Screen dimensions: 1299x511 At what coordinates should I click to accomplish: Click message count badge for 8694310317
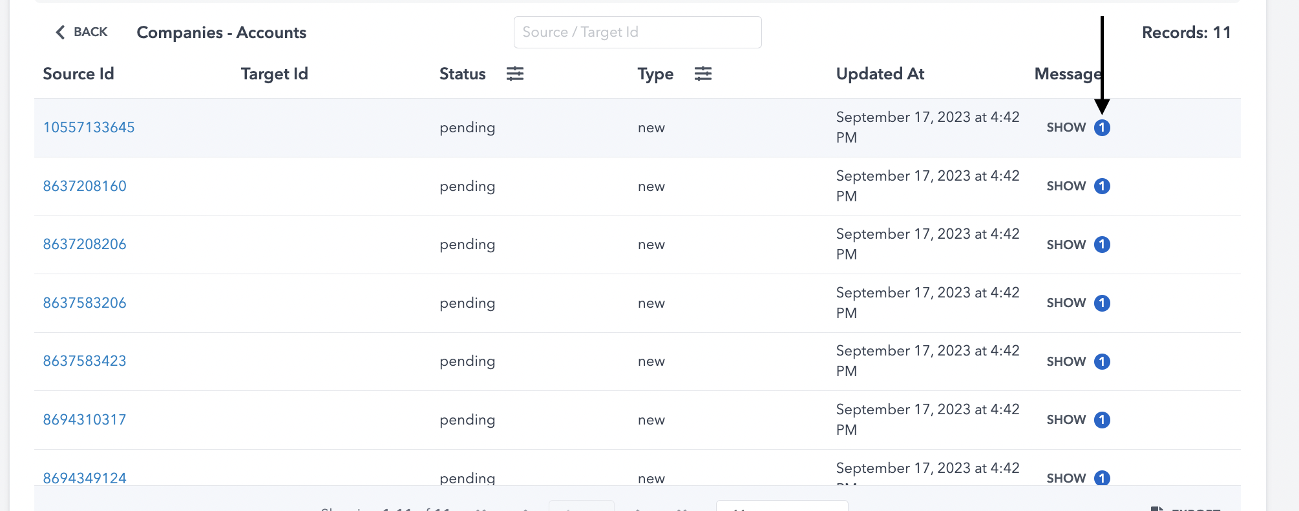[x=1102, y=420]
